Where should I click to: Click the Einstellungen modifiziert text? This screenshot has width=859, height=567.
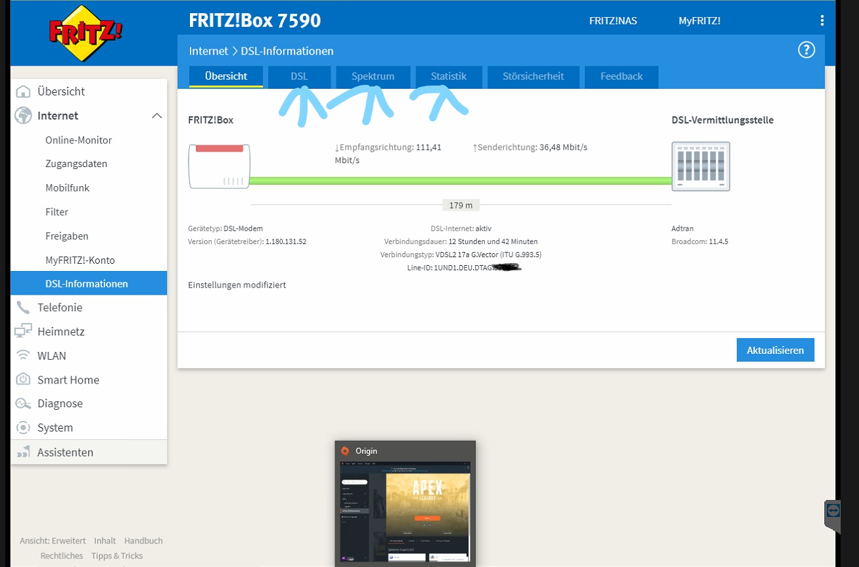(237, 285)
